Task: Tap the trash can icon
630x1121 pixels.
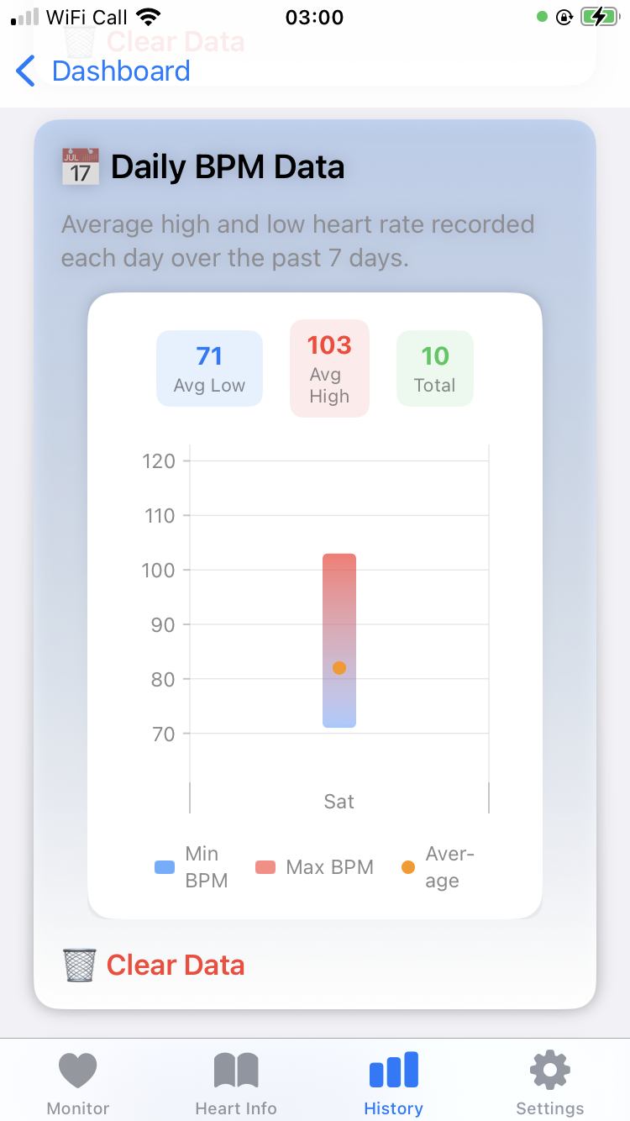Action: tap(80, 966)
